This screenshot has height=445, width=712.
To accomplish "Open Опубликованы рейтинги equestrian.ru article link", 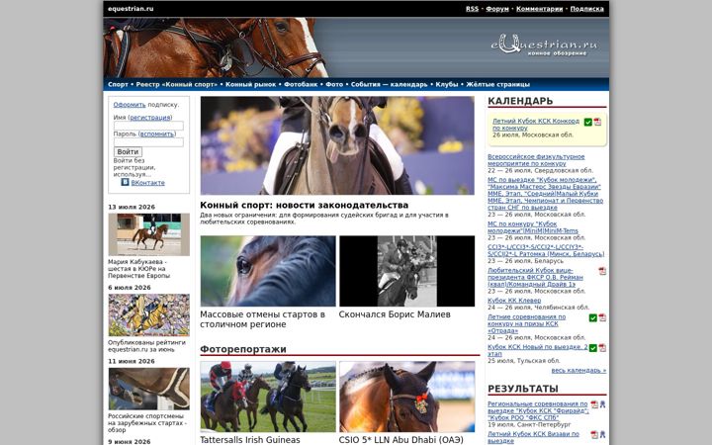I will pyautogui.click(x=146, y=346).
